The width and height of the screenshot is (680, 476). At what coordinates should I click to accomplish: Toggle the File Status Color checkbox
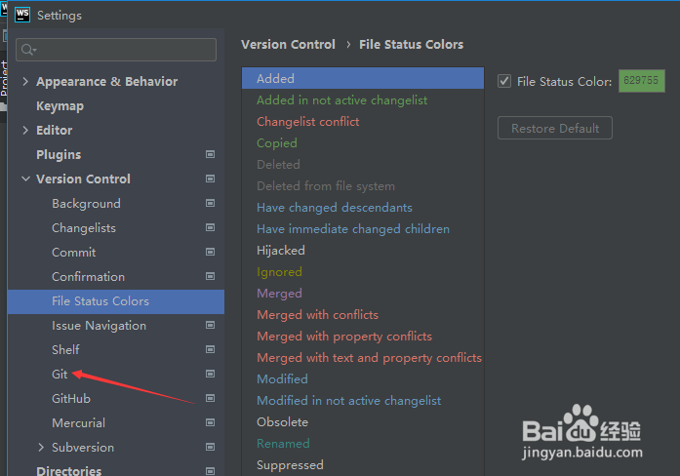click(x=504, y=81)
